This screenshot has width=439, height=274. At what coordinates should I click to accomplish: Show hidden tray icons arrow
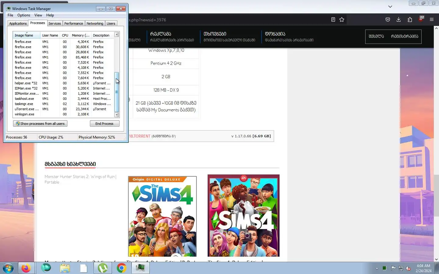(x=377, y=268)
